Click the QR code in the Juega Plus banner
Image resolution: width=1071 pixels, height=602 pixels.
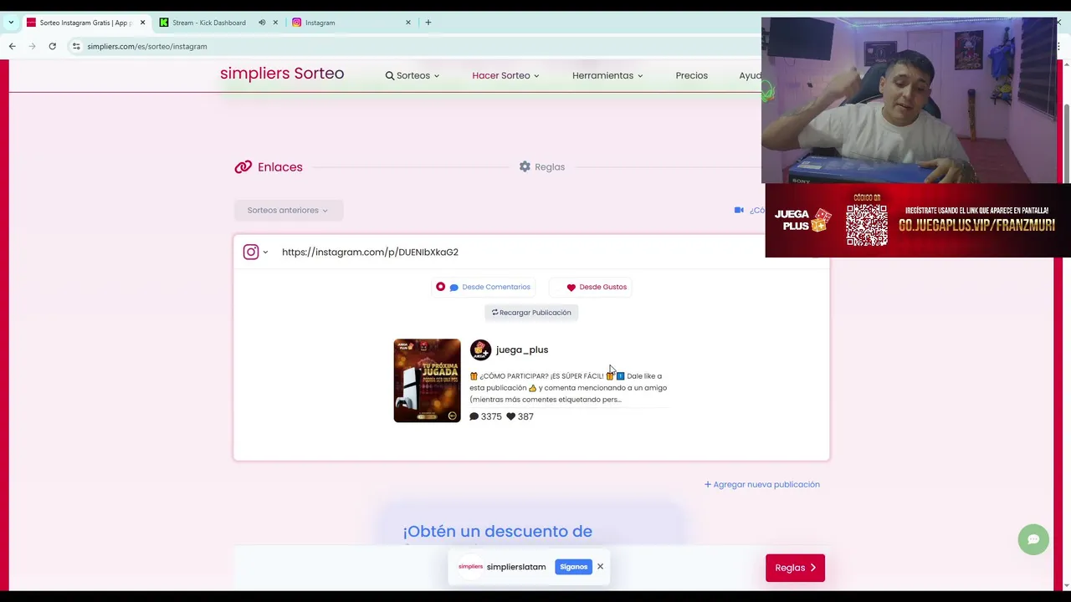tap(866, 224)
